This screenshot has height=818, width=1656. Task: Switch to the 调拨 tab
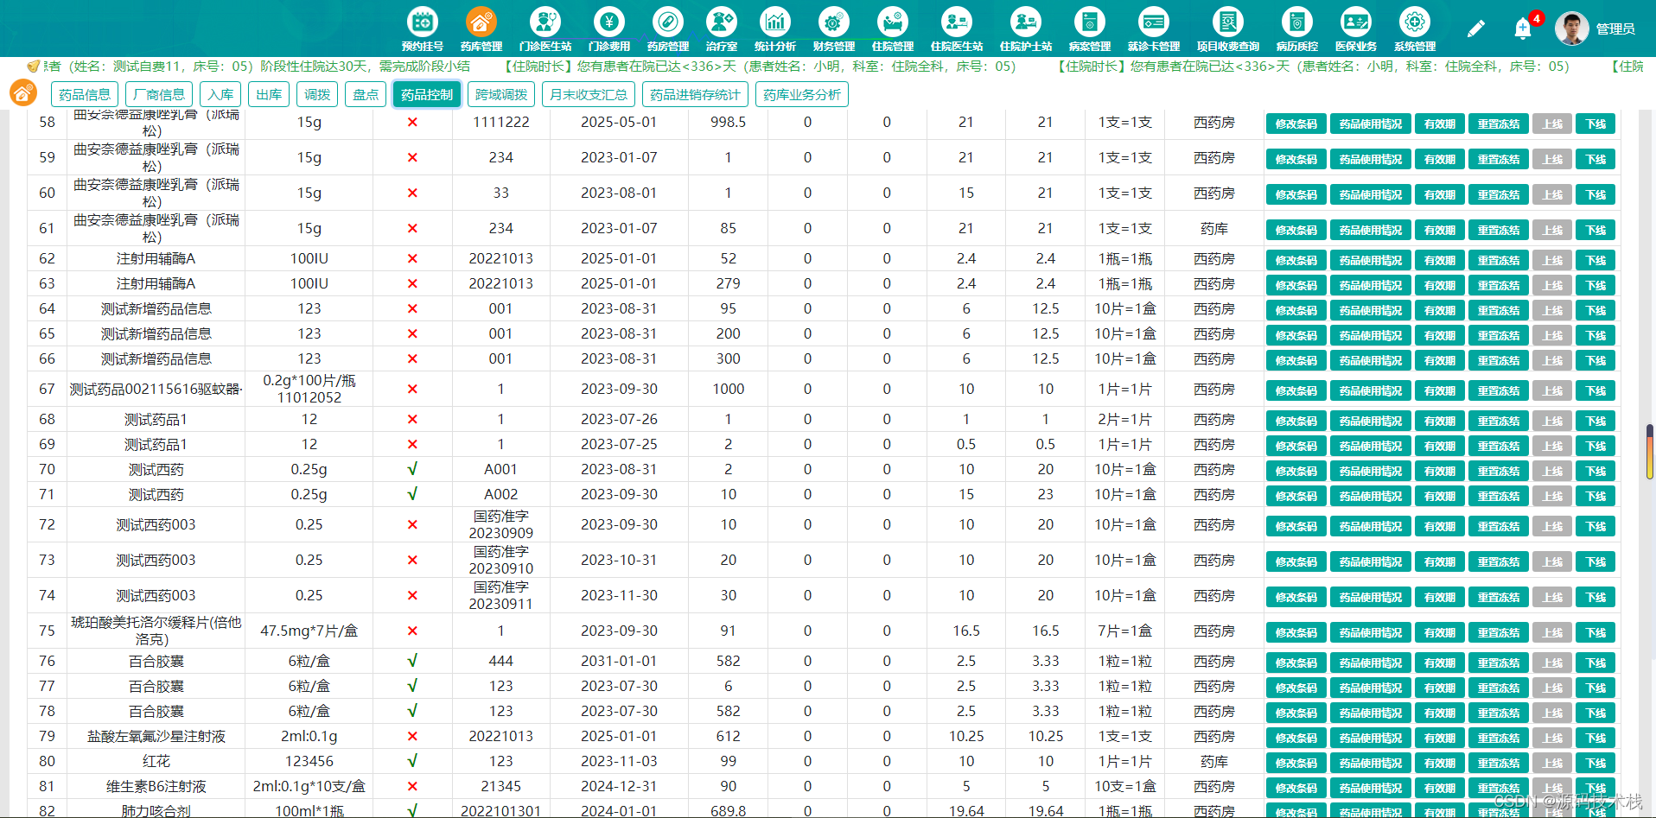coord(317,94)
